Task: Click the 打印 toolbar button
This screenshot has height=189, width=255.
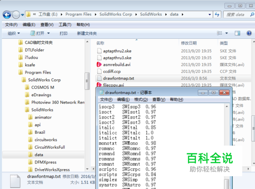Action: tap(63, 33)
